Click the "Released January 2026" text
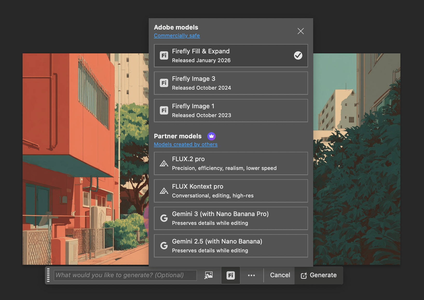Viewport: 424px width, 300px height. click(x=201, y=60)
